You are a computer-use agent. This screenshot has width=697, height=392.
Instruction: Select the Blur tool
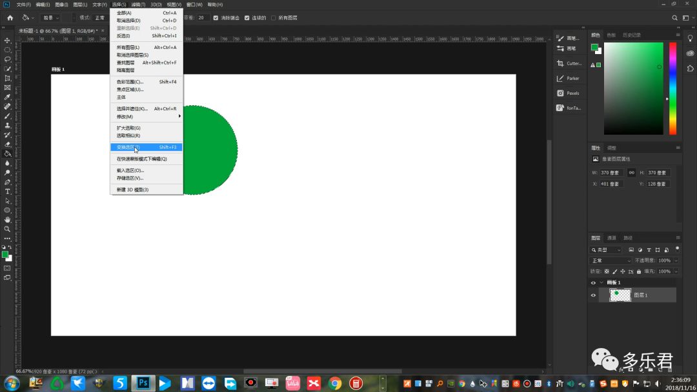click(x=7, y=163)
